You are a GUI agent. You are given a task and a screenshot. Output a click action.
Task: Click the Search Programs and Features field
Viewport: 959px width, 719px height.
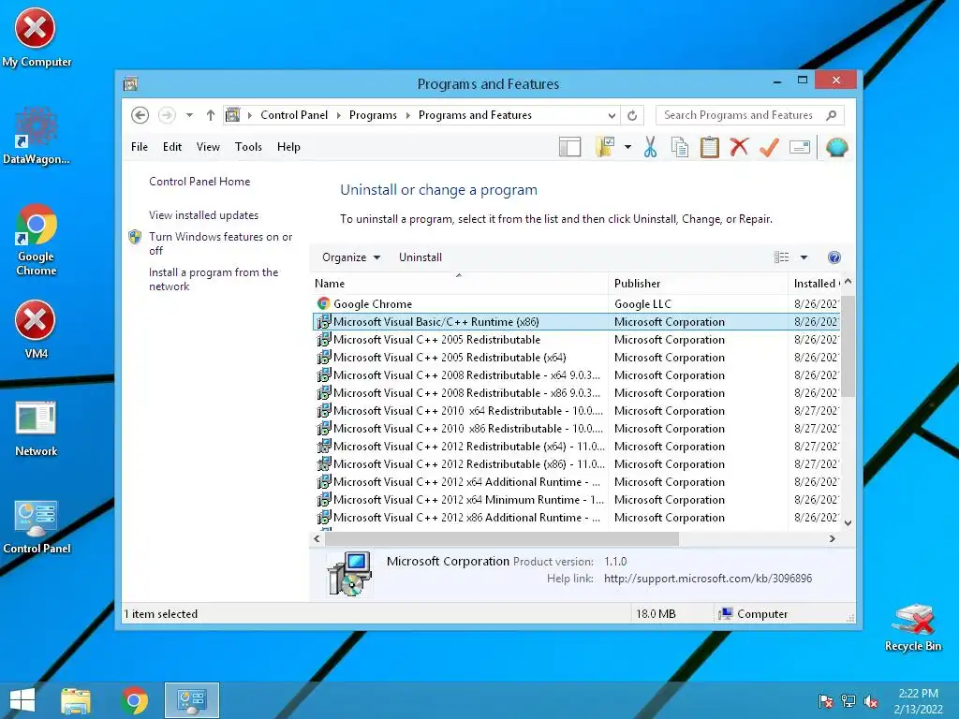(x=740, y=115)
